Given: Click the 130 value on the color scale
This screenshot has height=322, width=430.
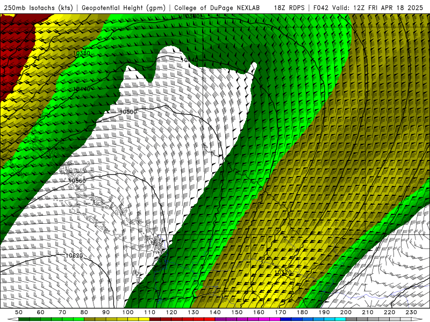Looking at the screenshot, I should (x=193, y=312).
